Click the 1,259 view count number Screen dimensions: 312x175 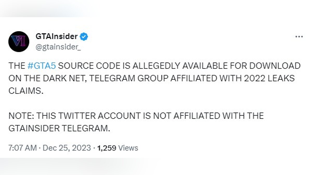point(107,148)
